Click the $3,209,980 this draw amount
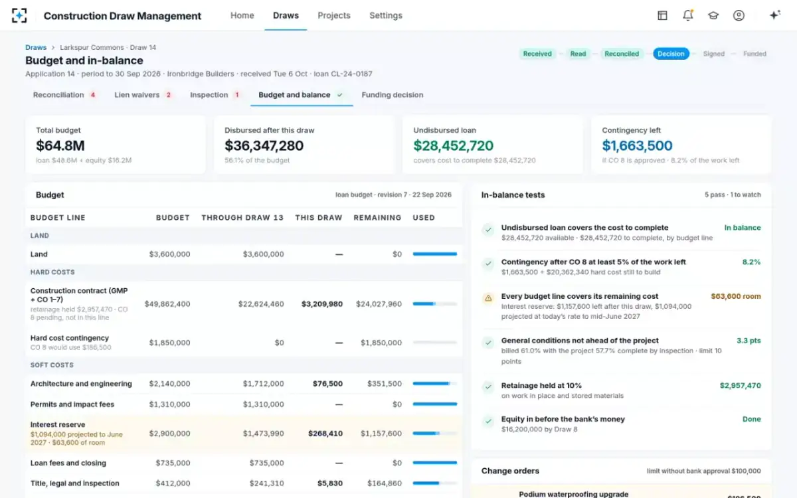 point(322,304)
